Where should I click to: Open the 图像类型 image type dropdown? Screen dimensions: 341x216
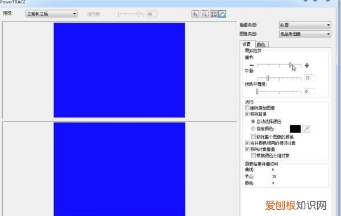coord(305,34)
